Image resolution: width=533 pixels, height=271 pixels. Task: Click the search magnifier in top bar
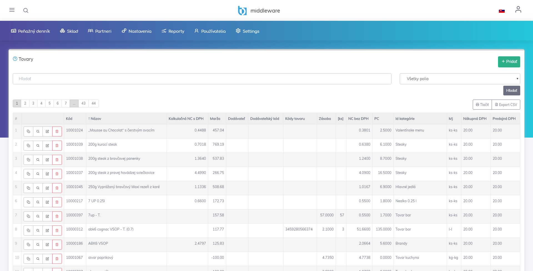pyautogui.click(x=26, y=11)
